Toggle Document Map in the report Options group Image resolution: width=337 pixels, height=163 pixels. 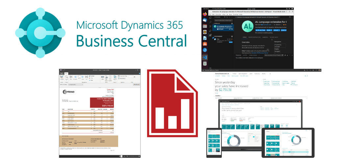[122, 76]
